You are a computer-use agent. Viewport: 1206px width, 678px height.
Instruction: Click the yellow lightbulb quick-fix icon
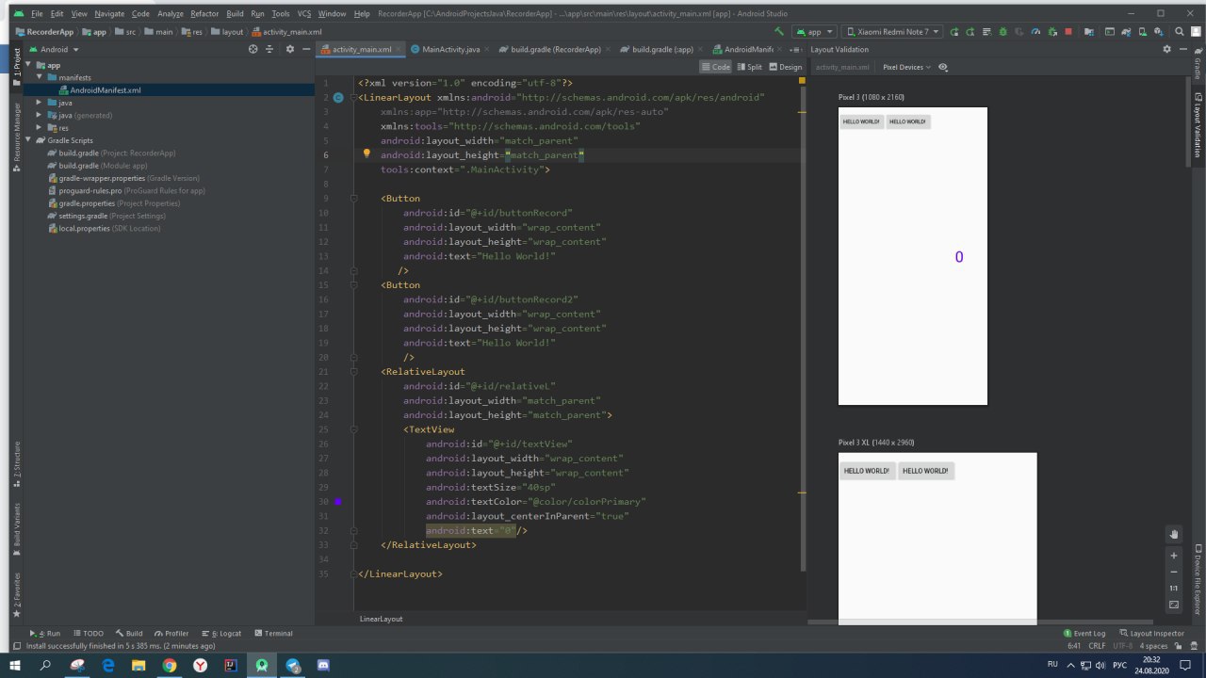point(367,153)
